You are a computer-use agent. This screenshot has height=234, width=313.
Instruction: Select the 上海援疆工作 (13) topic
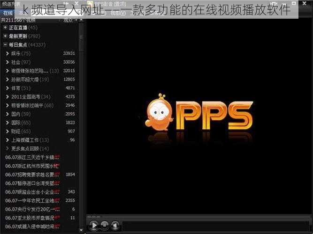pos(30,140)
